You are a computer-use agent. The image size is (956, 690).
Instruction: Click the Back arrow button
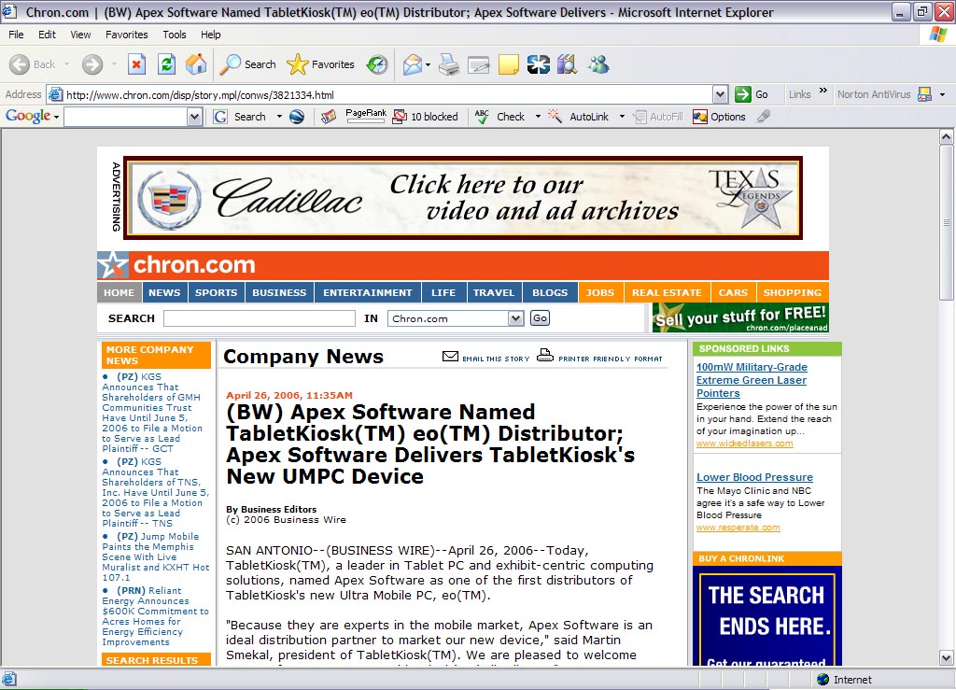coord(33,64)
